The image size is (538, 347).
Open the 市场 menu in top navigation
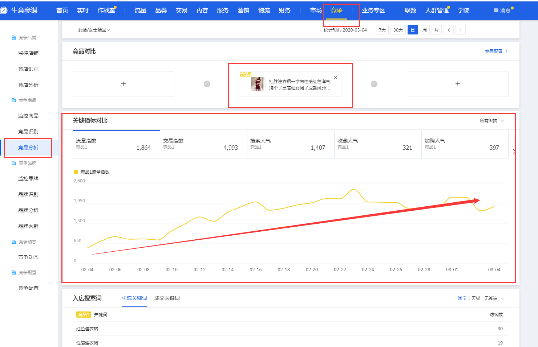(x=316, y=11)
